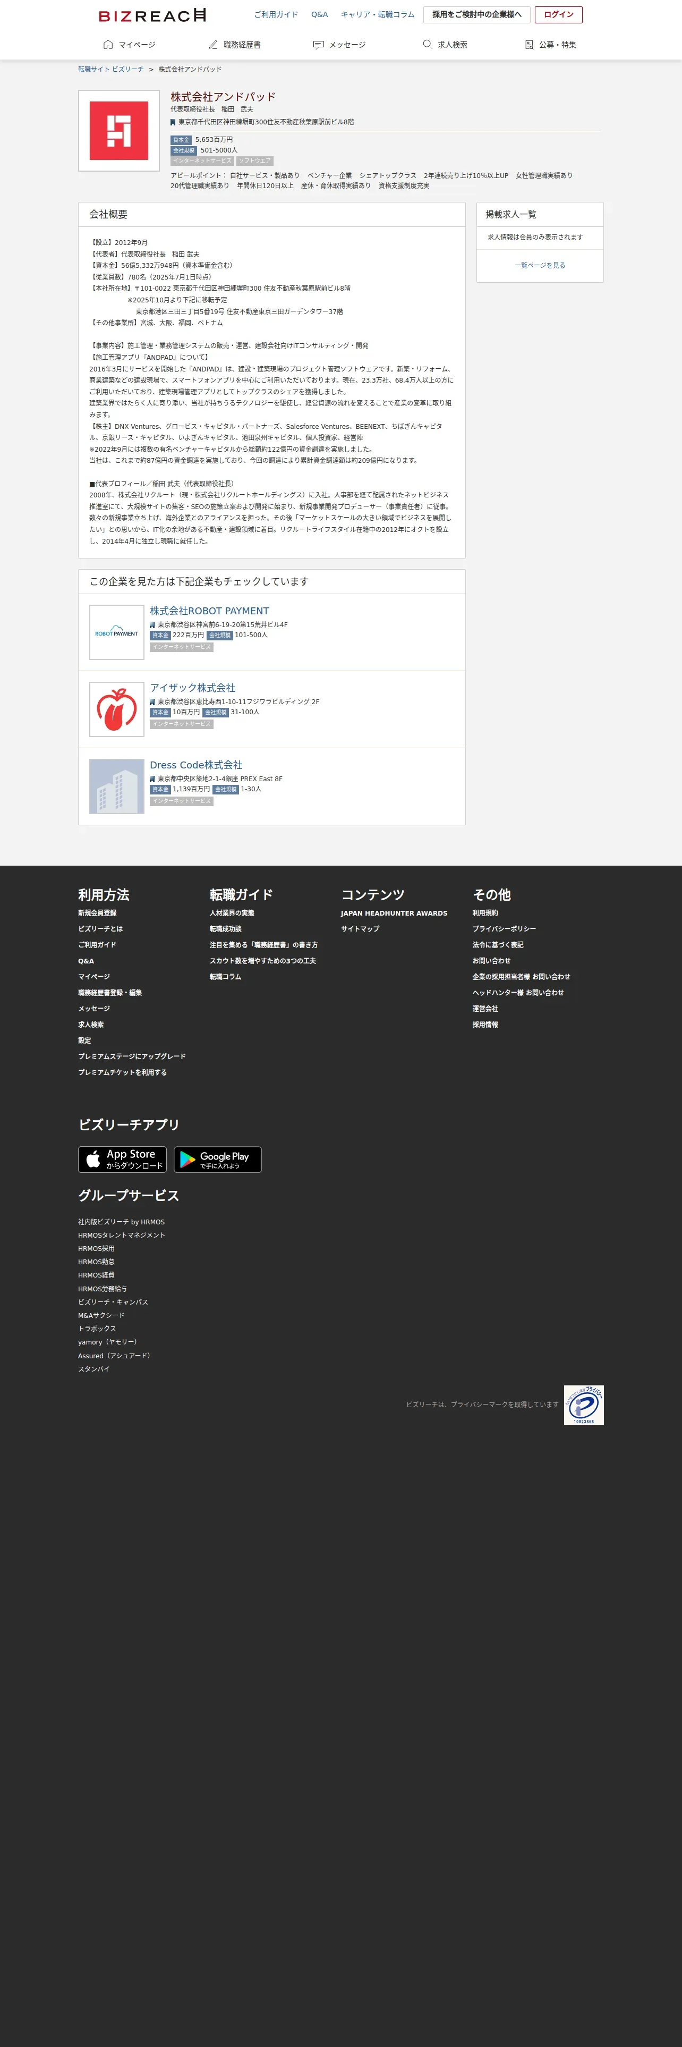Screen dimensions: 682x2047
Task: Click the magnifier icon beside 求人検索
Action: tap(427, 45)
